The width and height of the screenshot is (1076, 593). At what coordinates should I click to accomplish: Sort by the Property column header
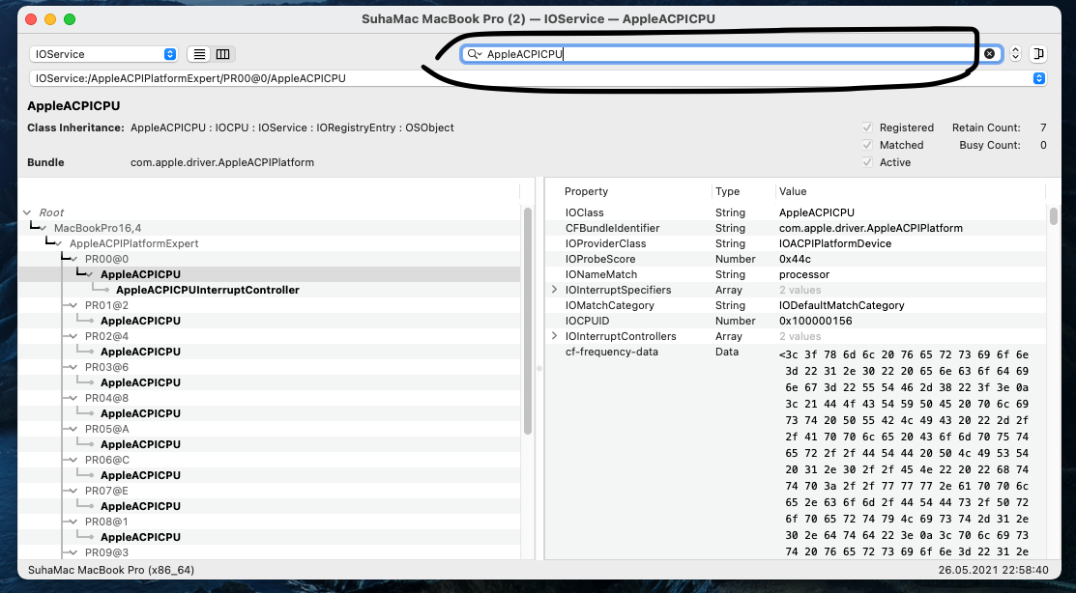click(586, 191)
